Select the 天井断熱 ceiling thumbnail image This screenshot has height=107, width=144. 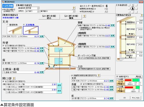point(31,30)
